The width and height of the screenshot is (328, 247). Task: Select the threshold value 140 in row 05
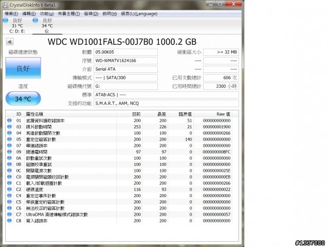[189, 139]
